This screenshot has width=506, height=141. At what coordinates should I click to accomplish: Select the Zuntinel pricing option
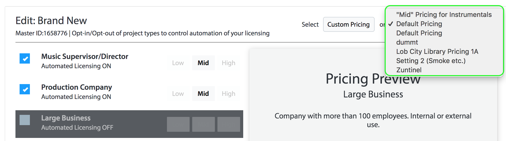coord(409,70)
